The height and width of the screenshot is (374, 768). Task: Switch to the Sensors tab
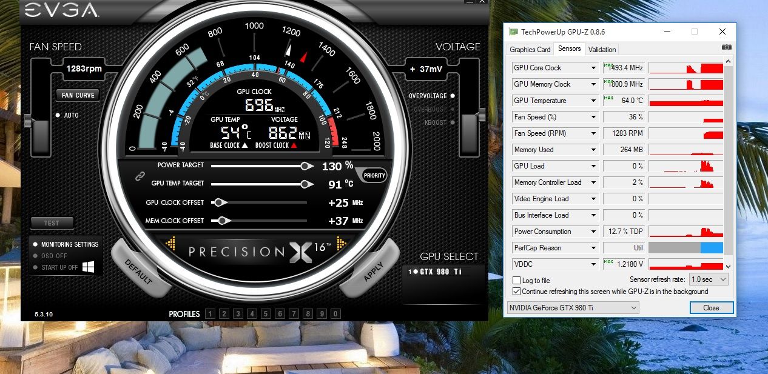click(x=569, y=48)
